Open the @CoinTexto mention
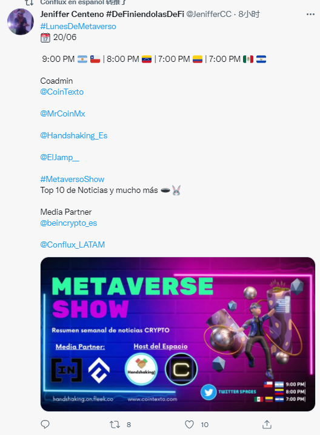 62,92
